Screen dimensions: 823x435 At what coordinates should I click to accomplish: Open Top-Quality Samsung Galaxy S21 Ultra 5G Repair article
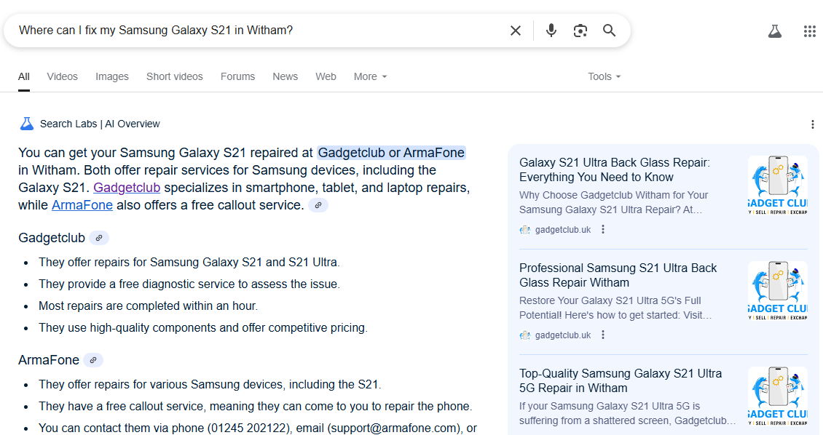pos(621,380)
